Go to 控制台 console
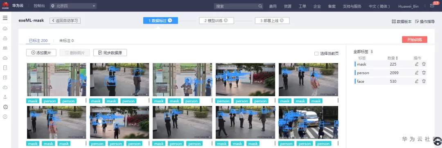Screen dimensions: 442x148 pyautogui.click(x=39, y=6)
